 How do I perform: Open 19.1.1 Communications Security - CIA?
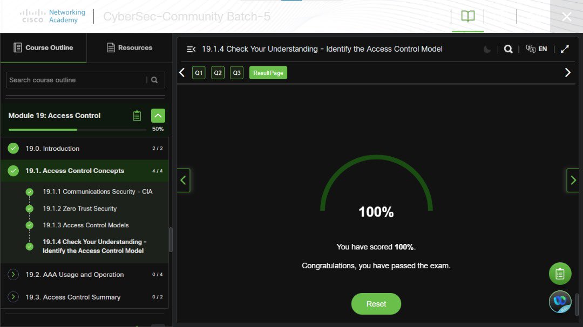[97, 192]
